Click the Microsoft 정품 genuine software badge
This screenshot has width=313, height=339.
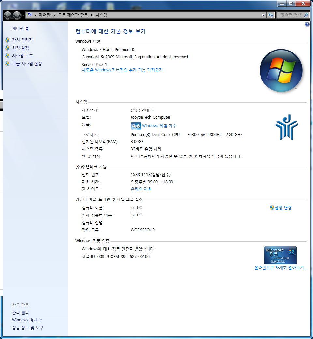(280, 255)
